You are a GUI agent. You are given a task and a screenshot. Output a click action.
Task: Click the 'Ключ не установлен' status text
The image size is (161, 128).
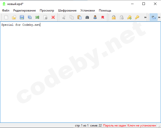click(x=142, y=125)
